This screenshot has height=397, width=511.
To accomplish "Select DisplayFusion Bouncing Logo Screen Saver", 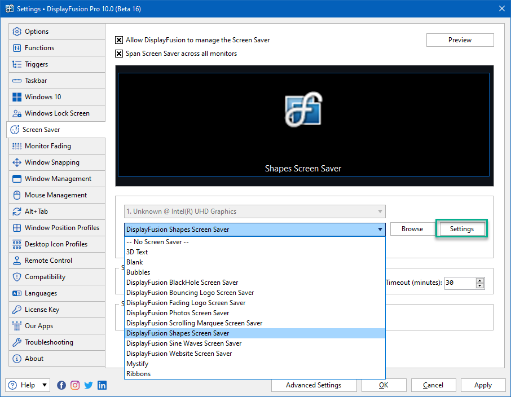I will [x=254, y=293].
